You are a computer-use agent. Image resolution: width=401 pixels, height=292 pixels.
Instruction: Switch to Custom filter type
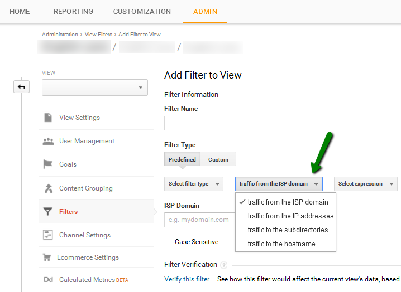218,159
